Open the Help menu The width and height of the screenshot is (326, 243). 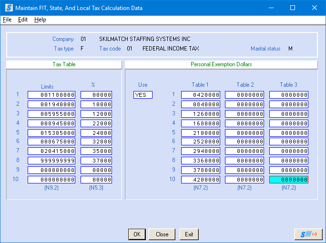coord(40,20)
